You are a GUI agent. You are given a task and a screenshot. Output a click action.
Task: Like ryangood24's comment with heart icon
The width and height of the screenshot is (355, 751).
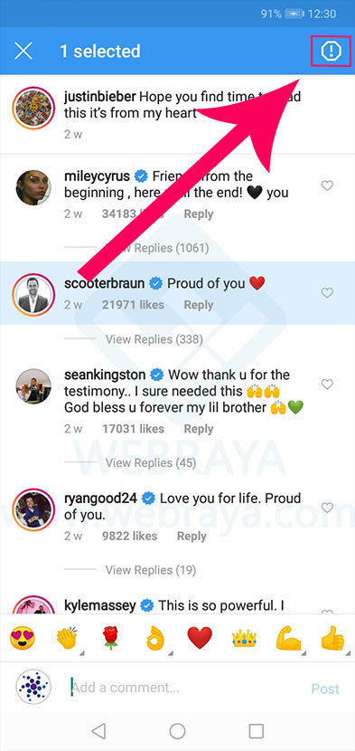(327, 508)
